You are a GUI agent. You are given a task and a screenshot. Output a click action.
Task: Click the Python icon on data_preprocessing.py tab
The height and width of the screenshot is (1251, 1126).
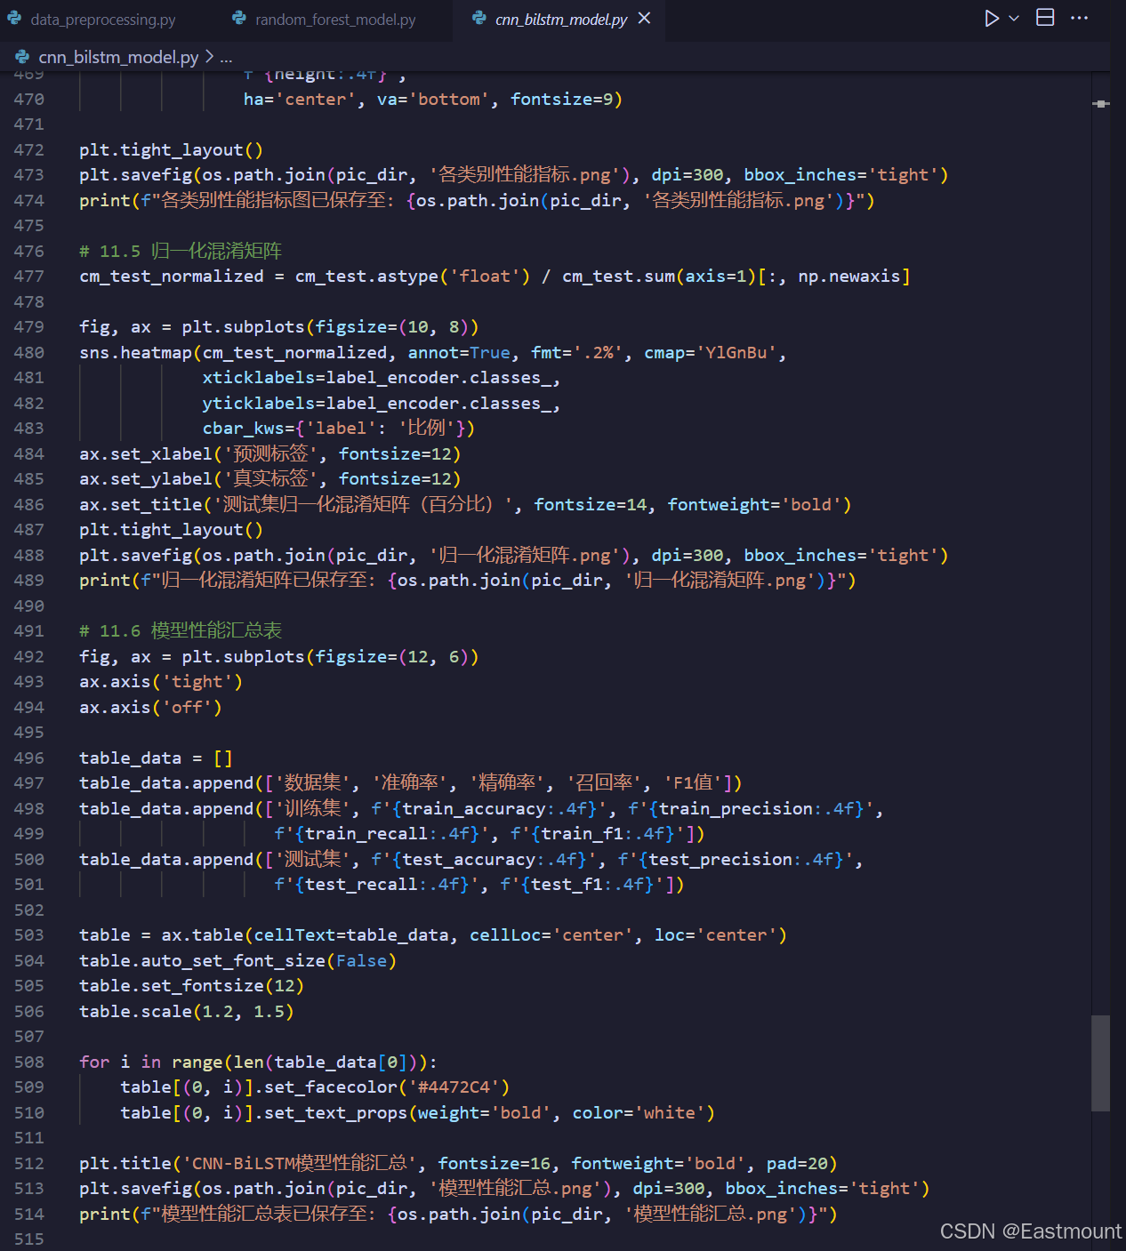pos(15,19)
